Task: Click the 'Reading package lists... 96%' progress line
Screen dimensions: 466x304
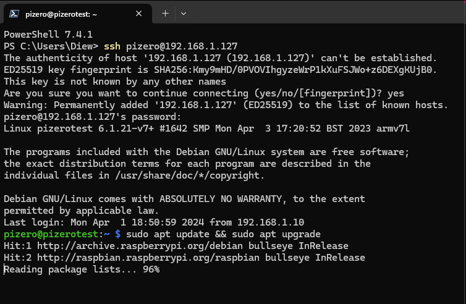Action: click(82, 269)
